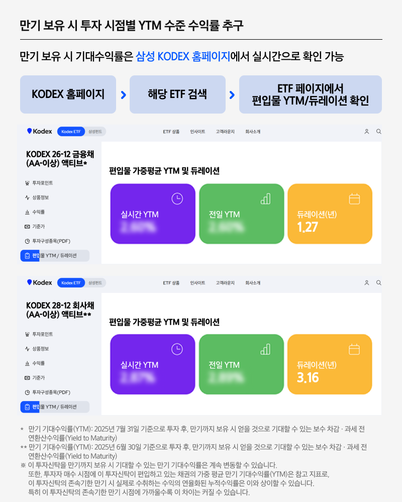
Task: Select the Kodex ETF toggle on second page
Action: click(x=71, y=282)
